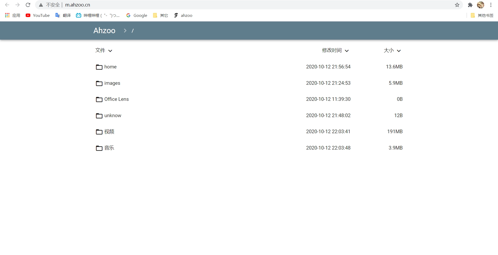Bookmark this page with star icon

[457, 5]
